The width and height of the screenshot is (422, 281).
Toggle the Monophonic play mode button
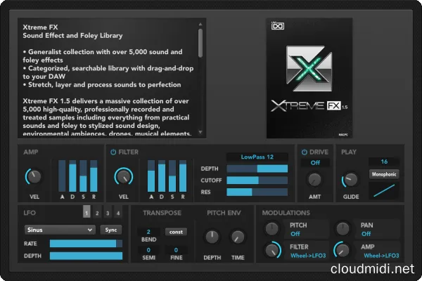(x=384, y=174)
